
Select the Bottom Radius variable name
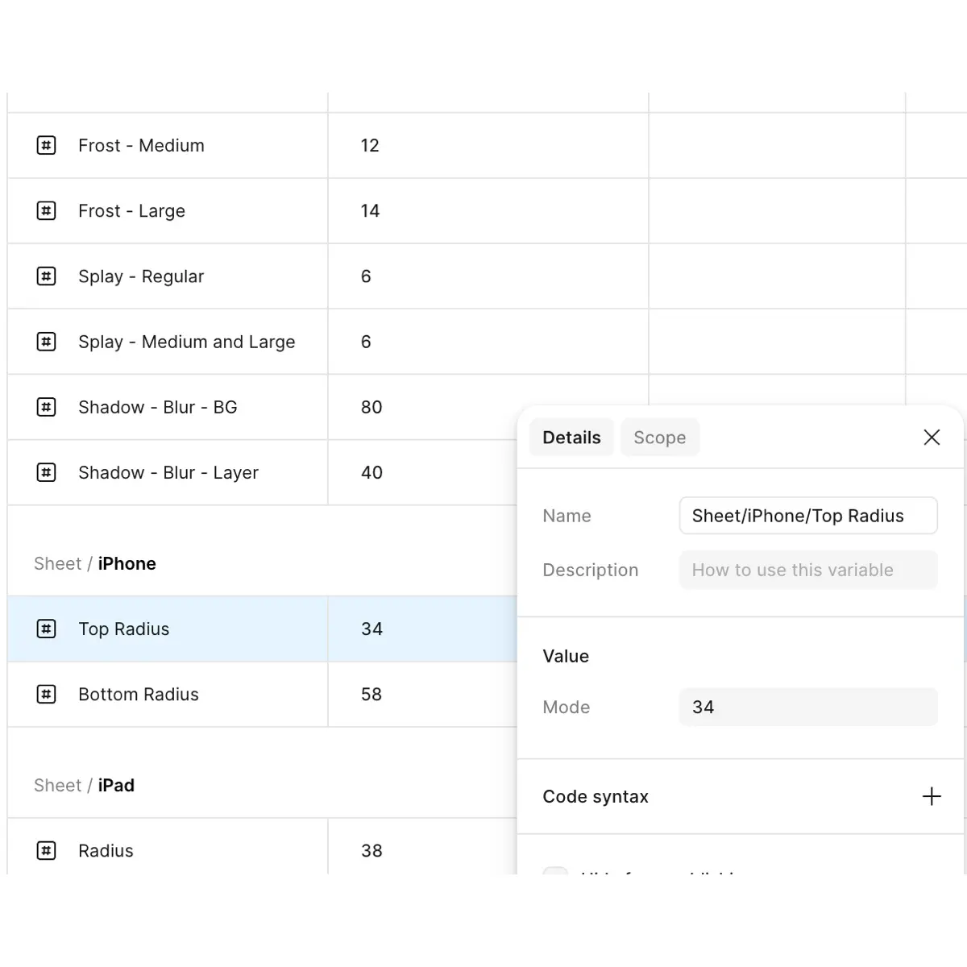click(x=139, y=694)
